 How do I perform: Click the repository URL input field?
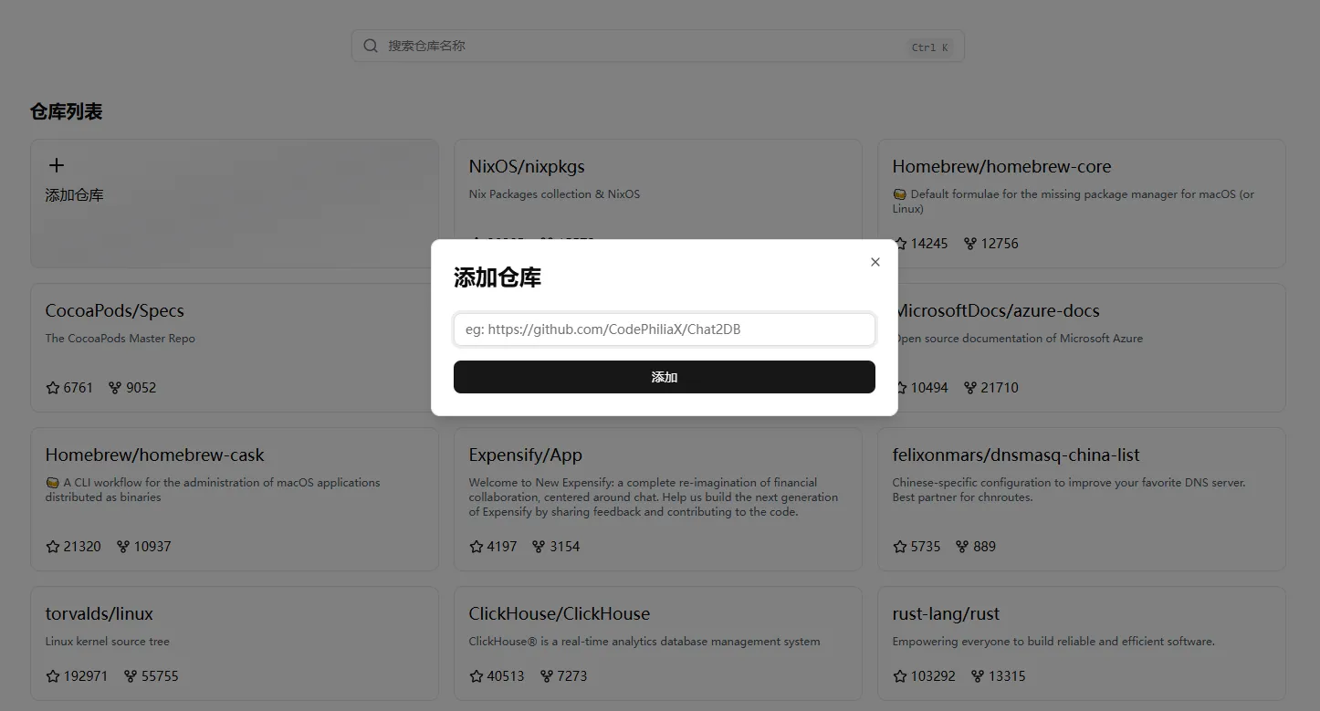click(x=664, y=329)
